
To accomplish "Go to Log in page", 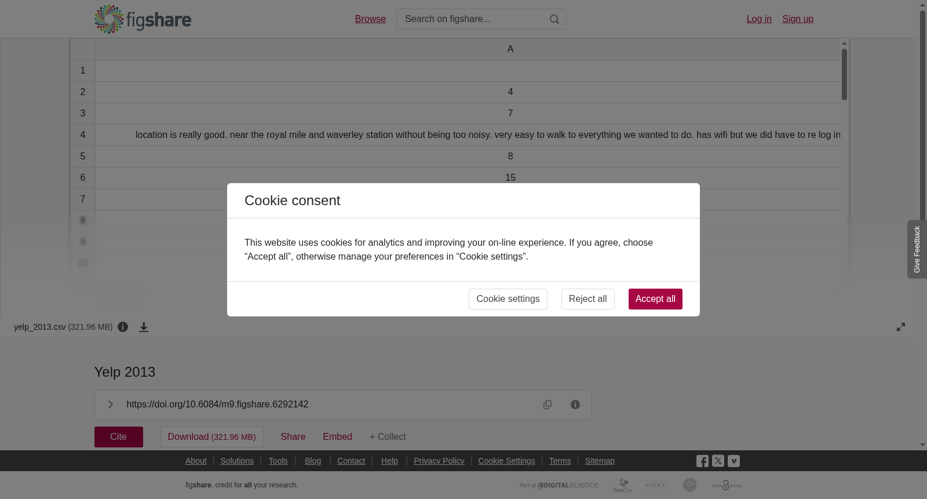I will click(x=759, y=19).
